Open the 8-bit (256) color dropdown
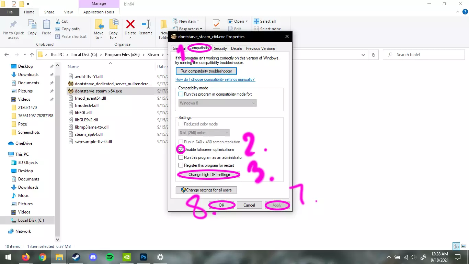The width and height of the screenshot is (469, 264). tap(204, 133)
